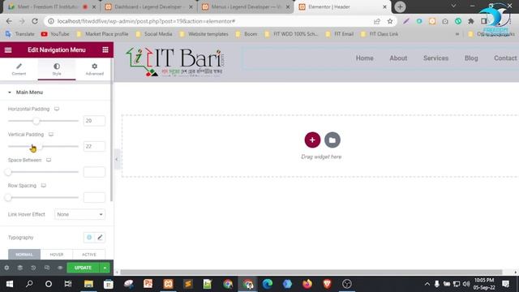Open the Website templates bookmarks folder
This screenshot has width=519, height=292.
[204, 34]
